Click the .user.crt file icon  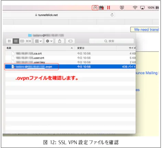13,58
